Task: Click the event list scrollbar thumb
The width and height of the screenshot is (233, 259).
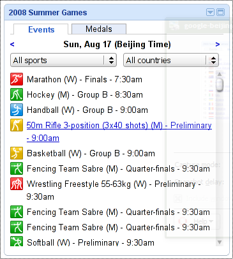Action: pos(220,85)
